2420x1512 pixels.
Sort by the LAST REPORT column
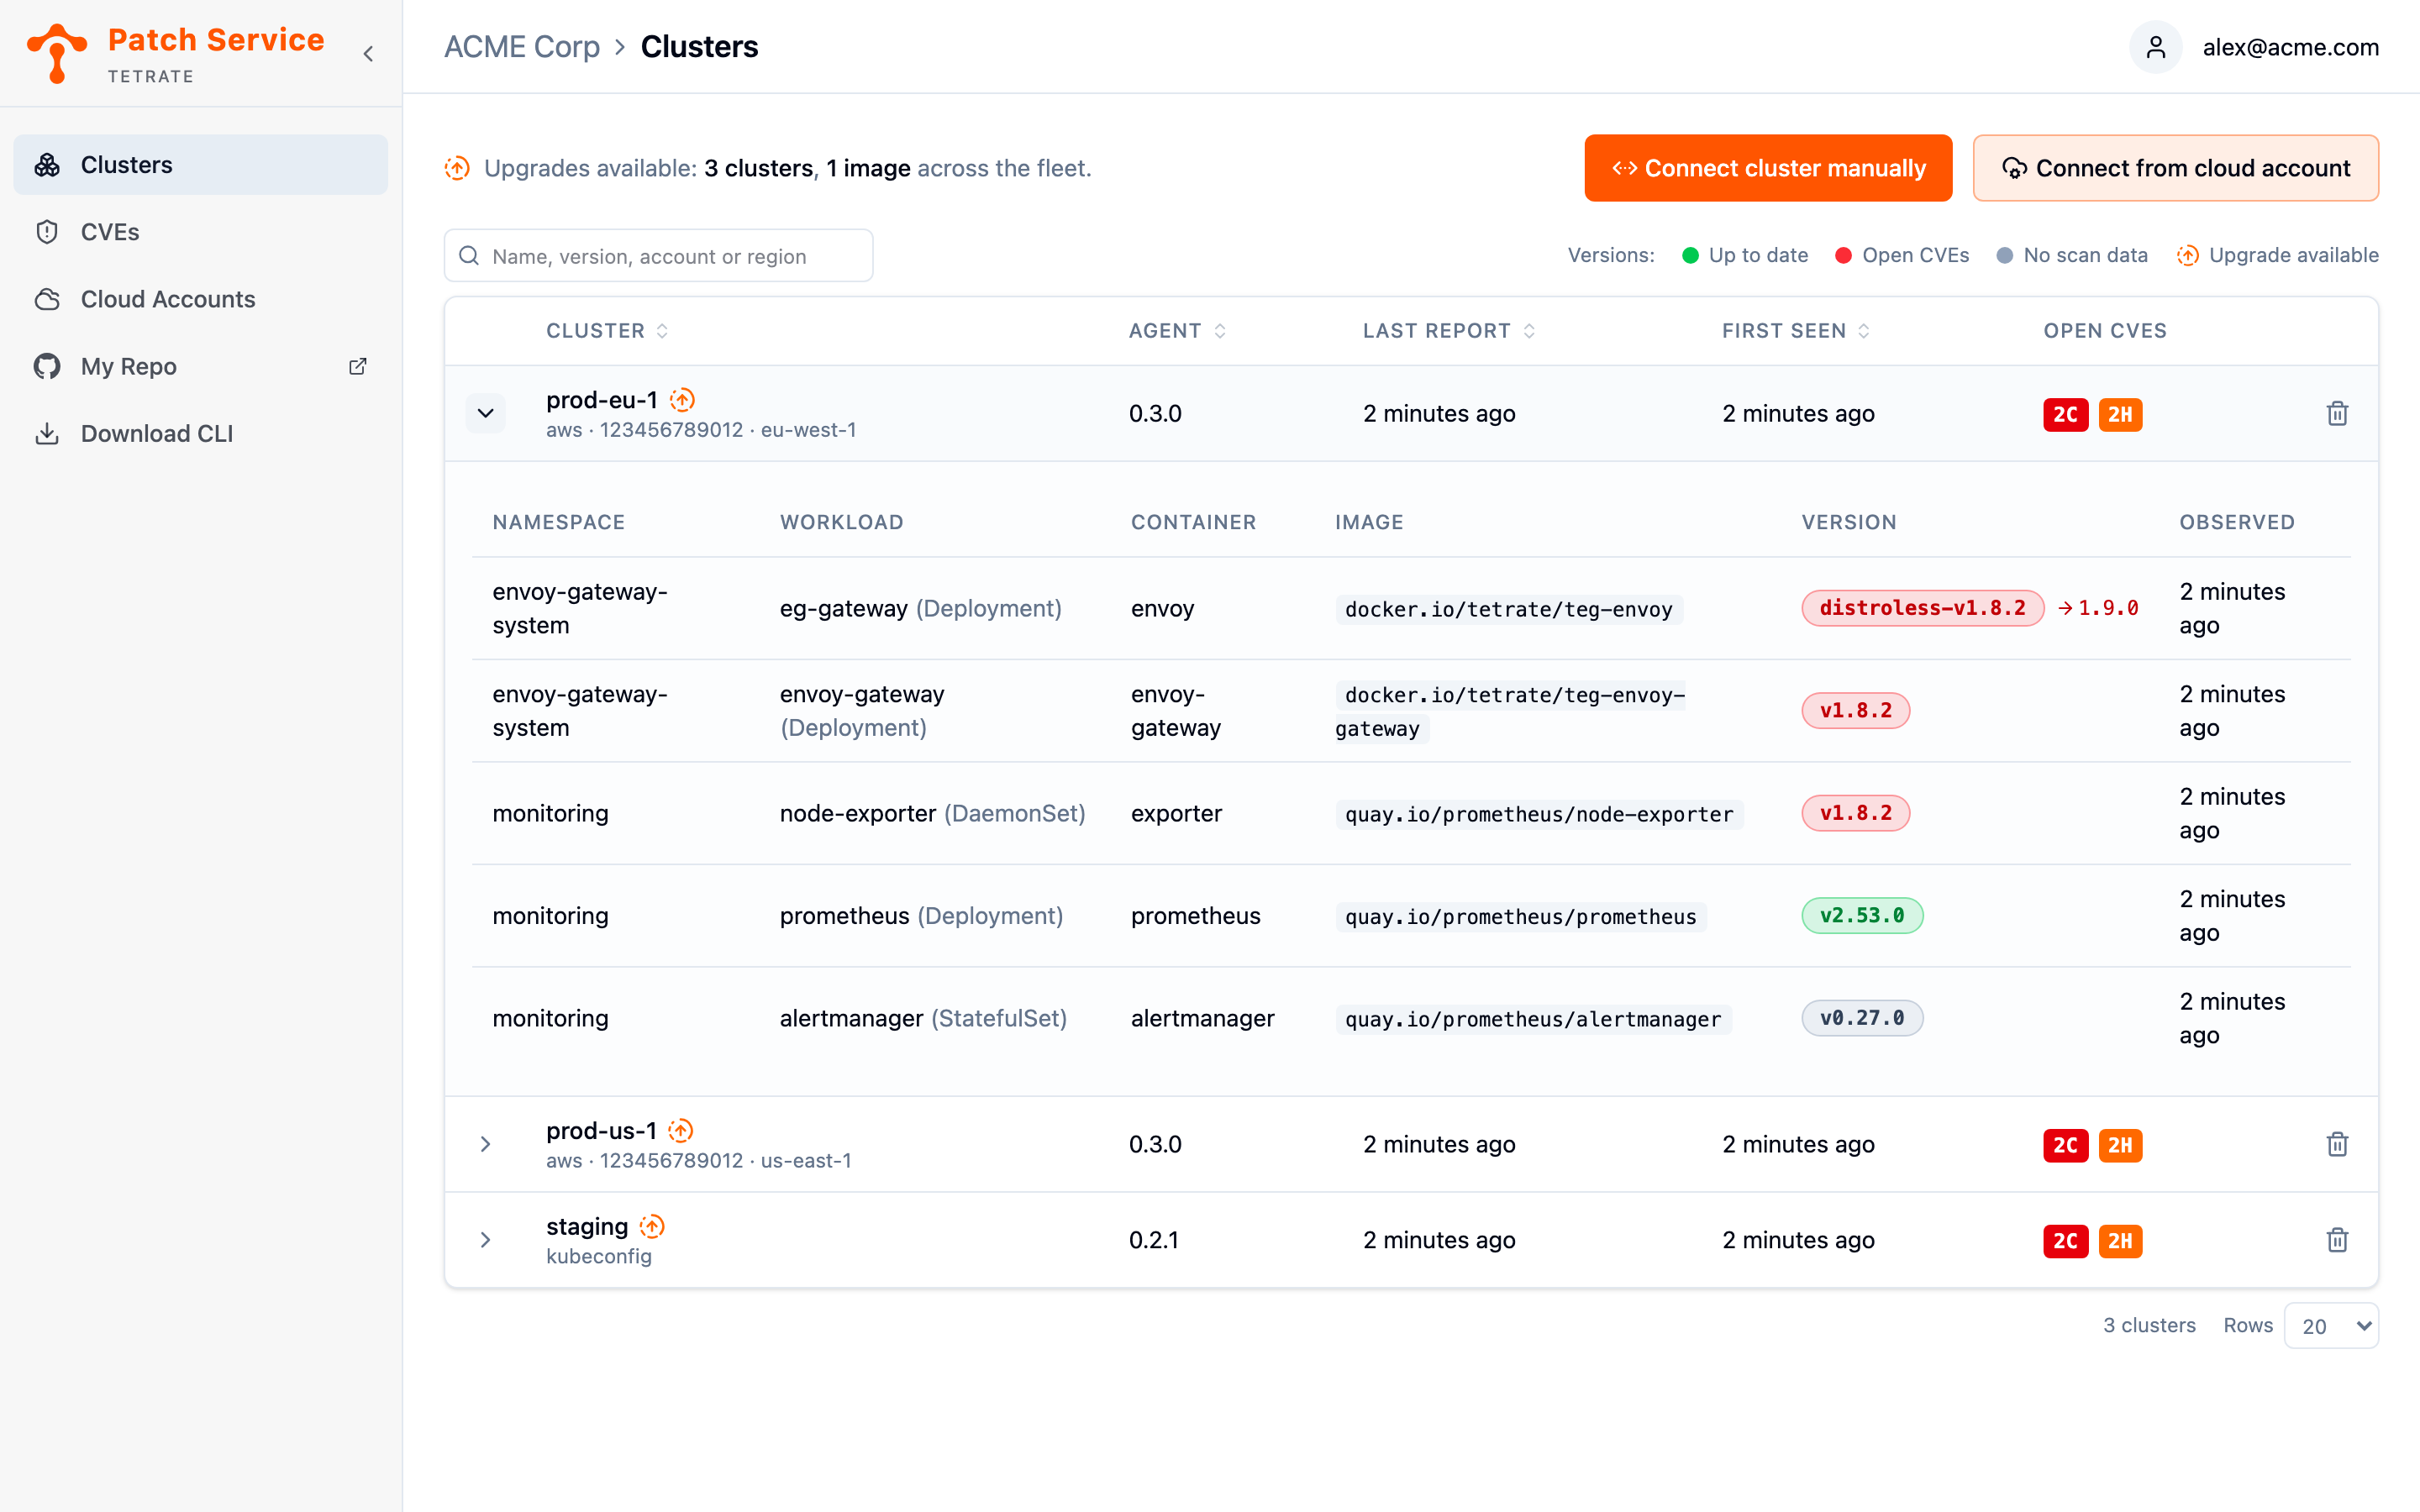pyautogui.click(x=1449, y=331)
